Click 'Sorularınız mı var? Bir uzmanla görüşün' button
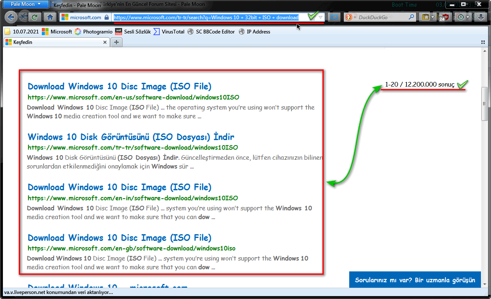 415,280
